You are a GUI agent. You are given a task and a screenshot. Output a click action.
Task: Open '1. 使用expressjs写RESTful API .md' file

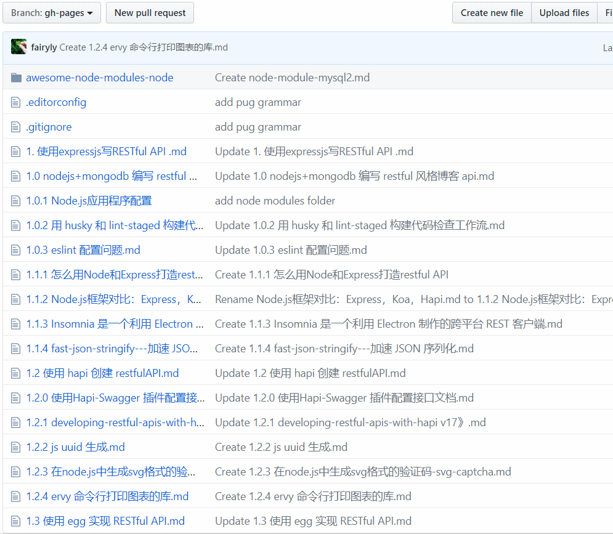107,152
